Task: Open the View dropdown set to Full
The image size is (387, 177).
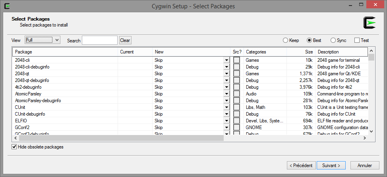Action: 43,40
